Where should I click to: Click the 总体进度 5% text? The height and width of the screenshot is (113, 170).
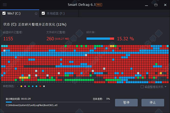101,99
